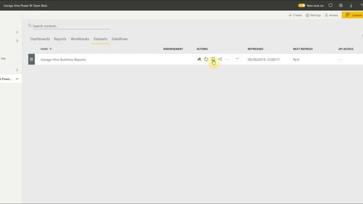This screenshot has width=363, height=204.
Task: Expand the second sidebar chevron
Action: point(17,41)
